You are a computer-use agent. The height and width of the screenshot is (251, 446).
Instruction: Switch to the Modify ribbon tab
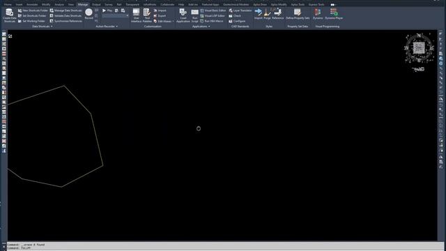[x=46, y=5]
